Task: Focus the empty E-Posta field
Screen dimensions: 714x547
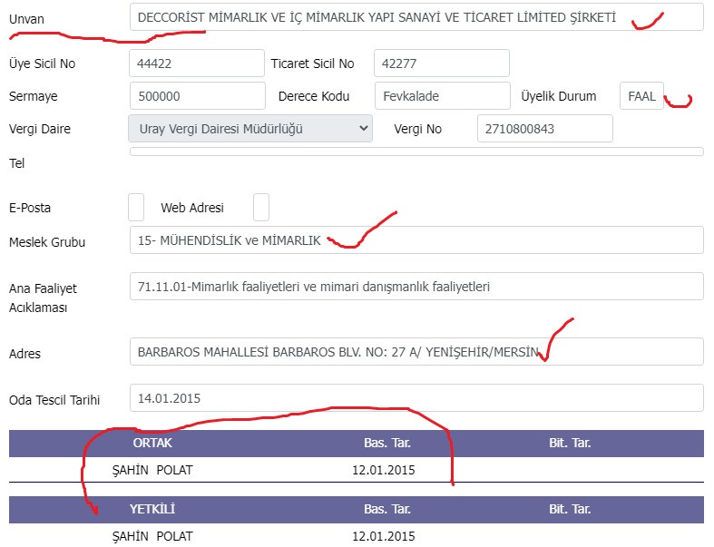Action: (136, 207)
